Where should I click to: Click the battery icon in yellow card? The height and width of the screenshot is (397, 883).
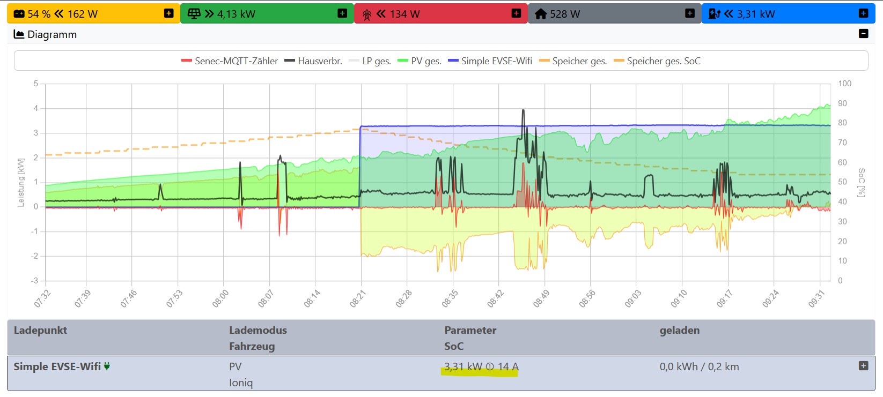click(x=19, y=14)
